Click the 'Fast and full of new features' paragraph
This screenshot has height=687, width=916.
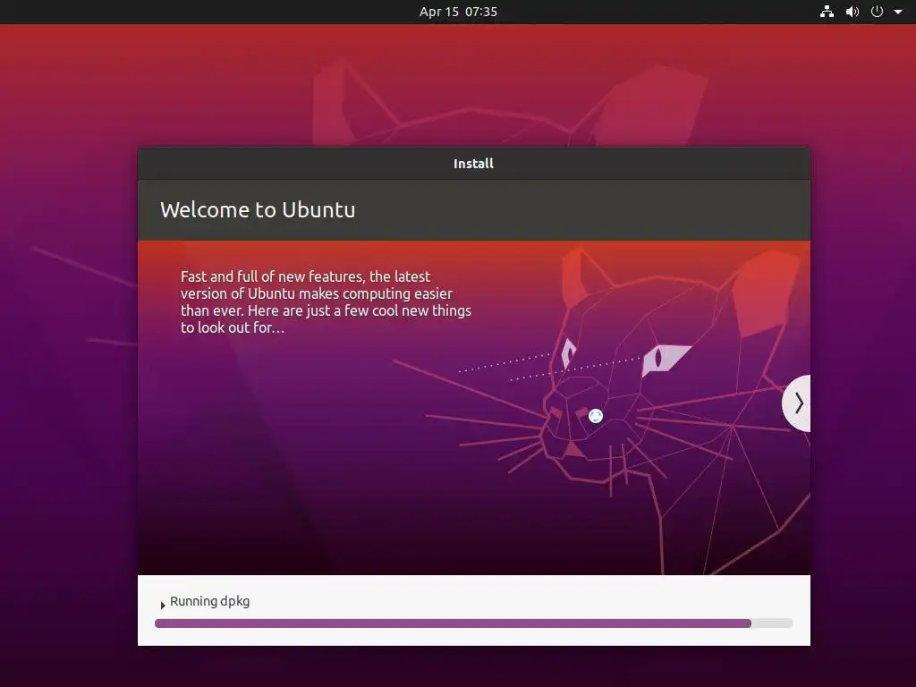coord(326,302)
